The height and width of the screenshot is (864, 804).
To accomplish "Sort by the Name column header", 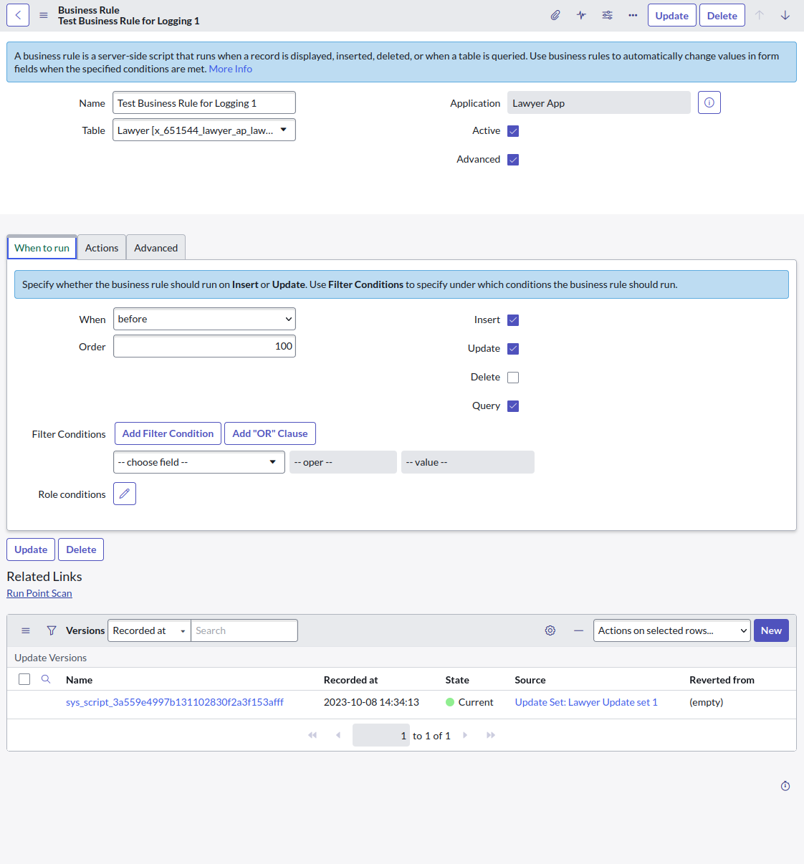I will coord(79,680).
